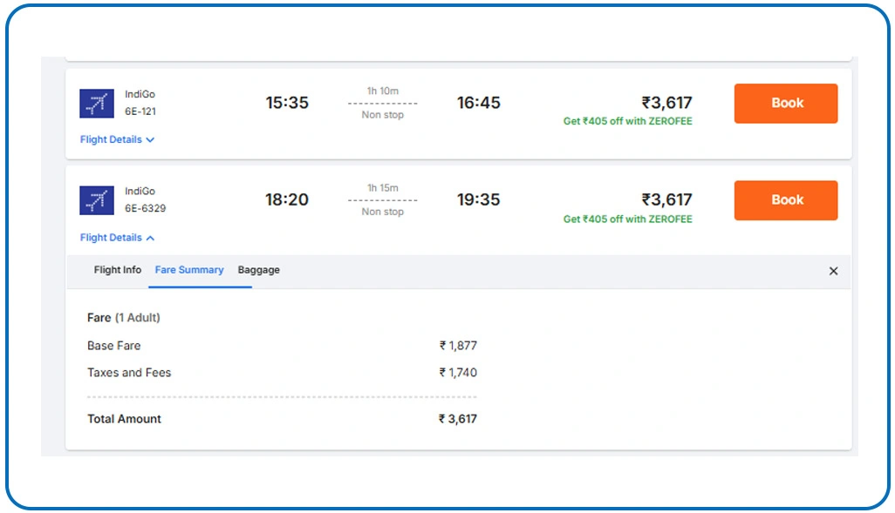Screen dimensions: 895x513
Task: Book the 15:35 IndiGo flight
Action: click(785, 103)
